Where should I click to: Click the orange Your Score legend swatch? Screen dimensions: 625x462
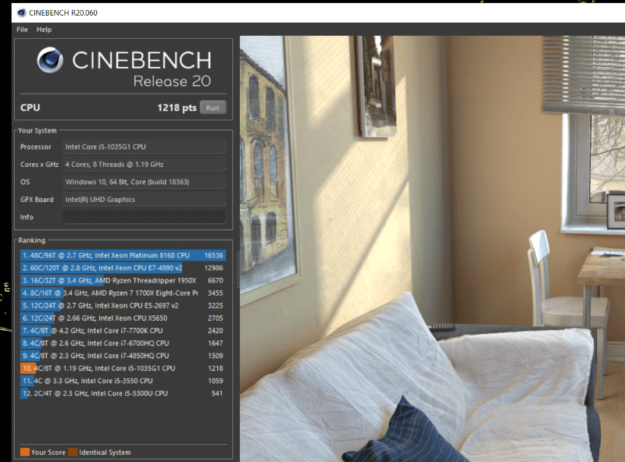pyautogui.click(x=25, y=452)
